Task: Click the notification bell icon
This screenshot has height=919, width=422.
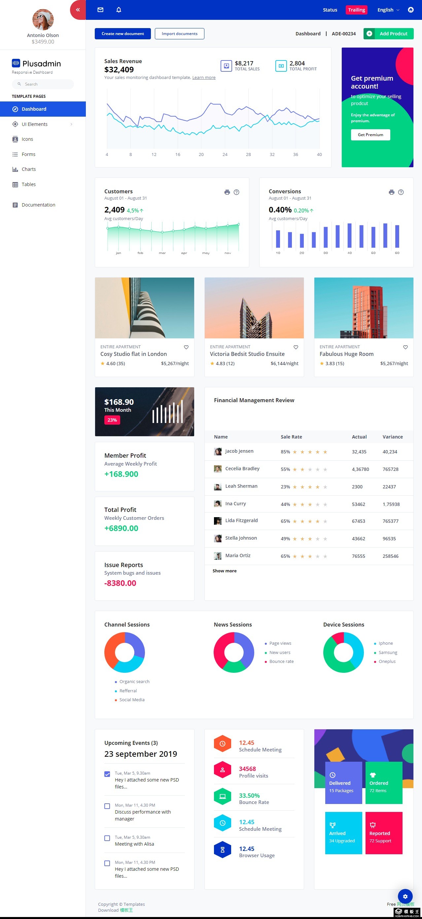Action: tap(119, 10)
